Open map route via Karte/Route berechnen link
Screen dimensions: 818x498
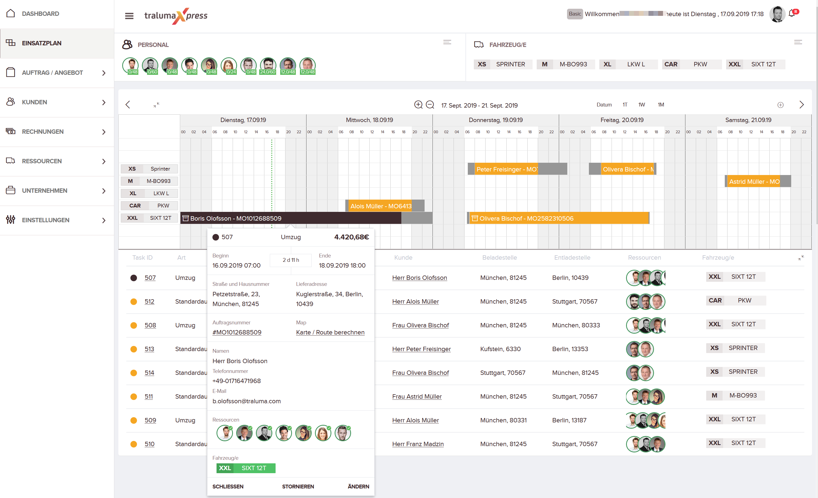coord(330,332)
